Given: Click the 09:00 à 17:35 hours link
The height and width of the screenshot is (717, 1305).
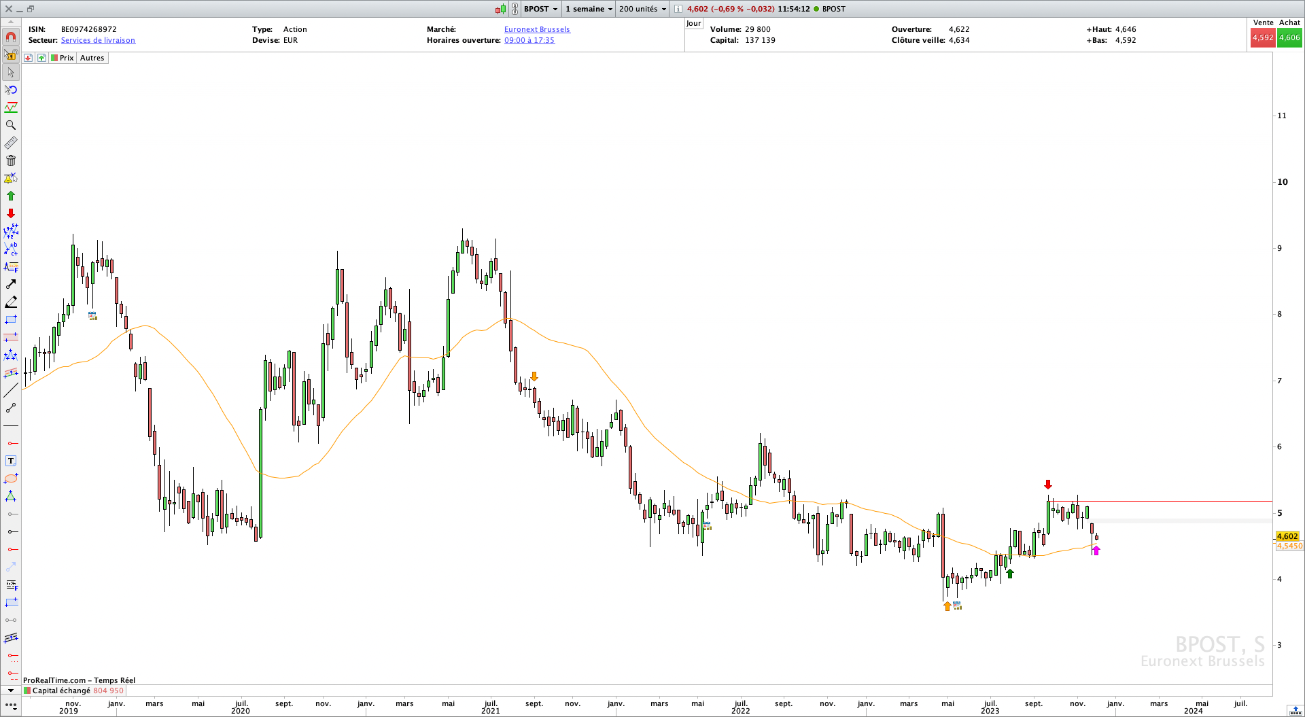Looking at the screenshot, I should click(529, 40).
